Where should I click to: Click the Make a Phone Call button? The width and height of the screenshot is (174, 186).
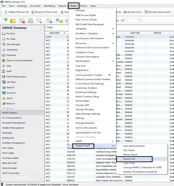pyautogui.click(x=17, y=12)
